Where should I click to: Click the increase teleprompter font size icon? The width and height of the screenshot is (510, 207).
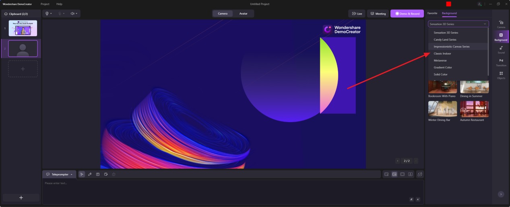(411, 199)
